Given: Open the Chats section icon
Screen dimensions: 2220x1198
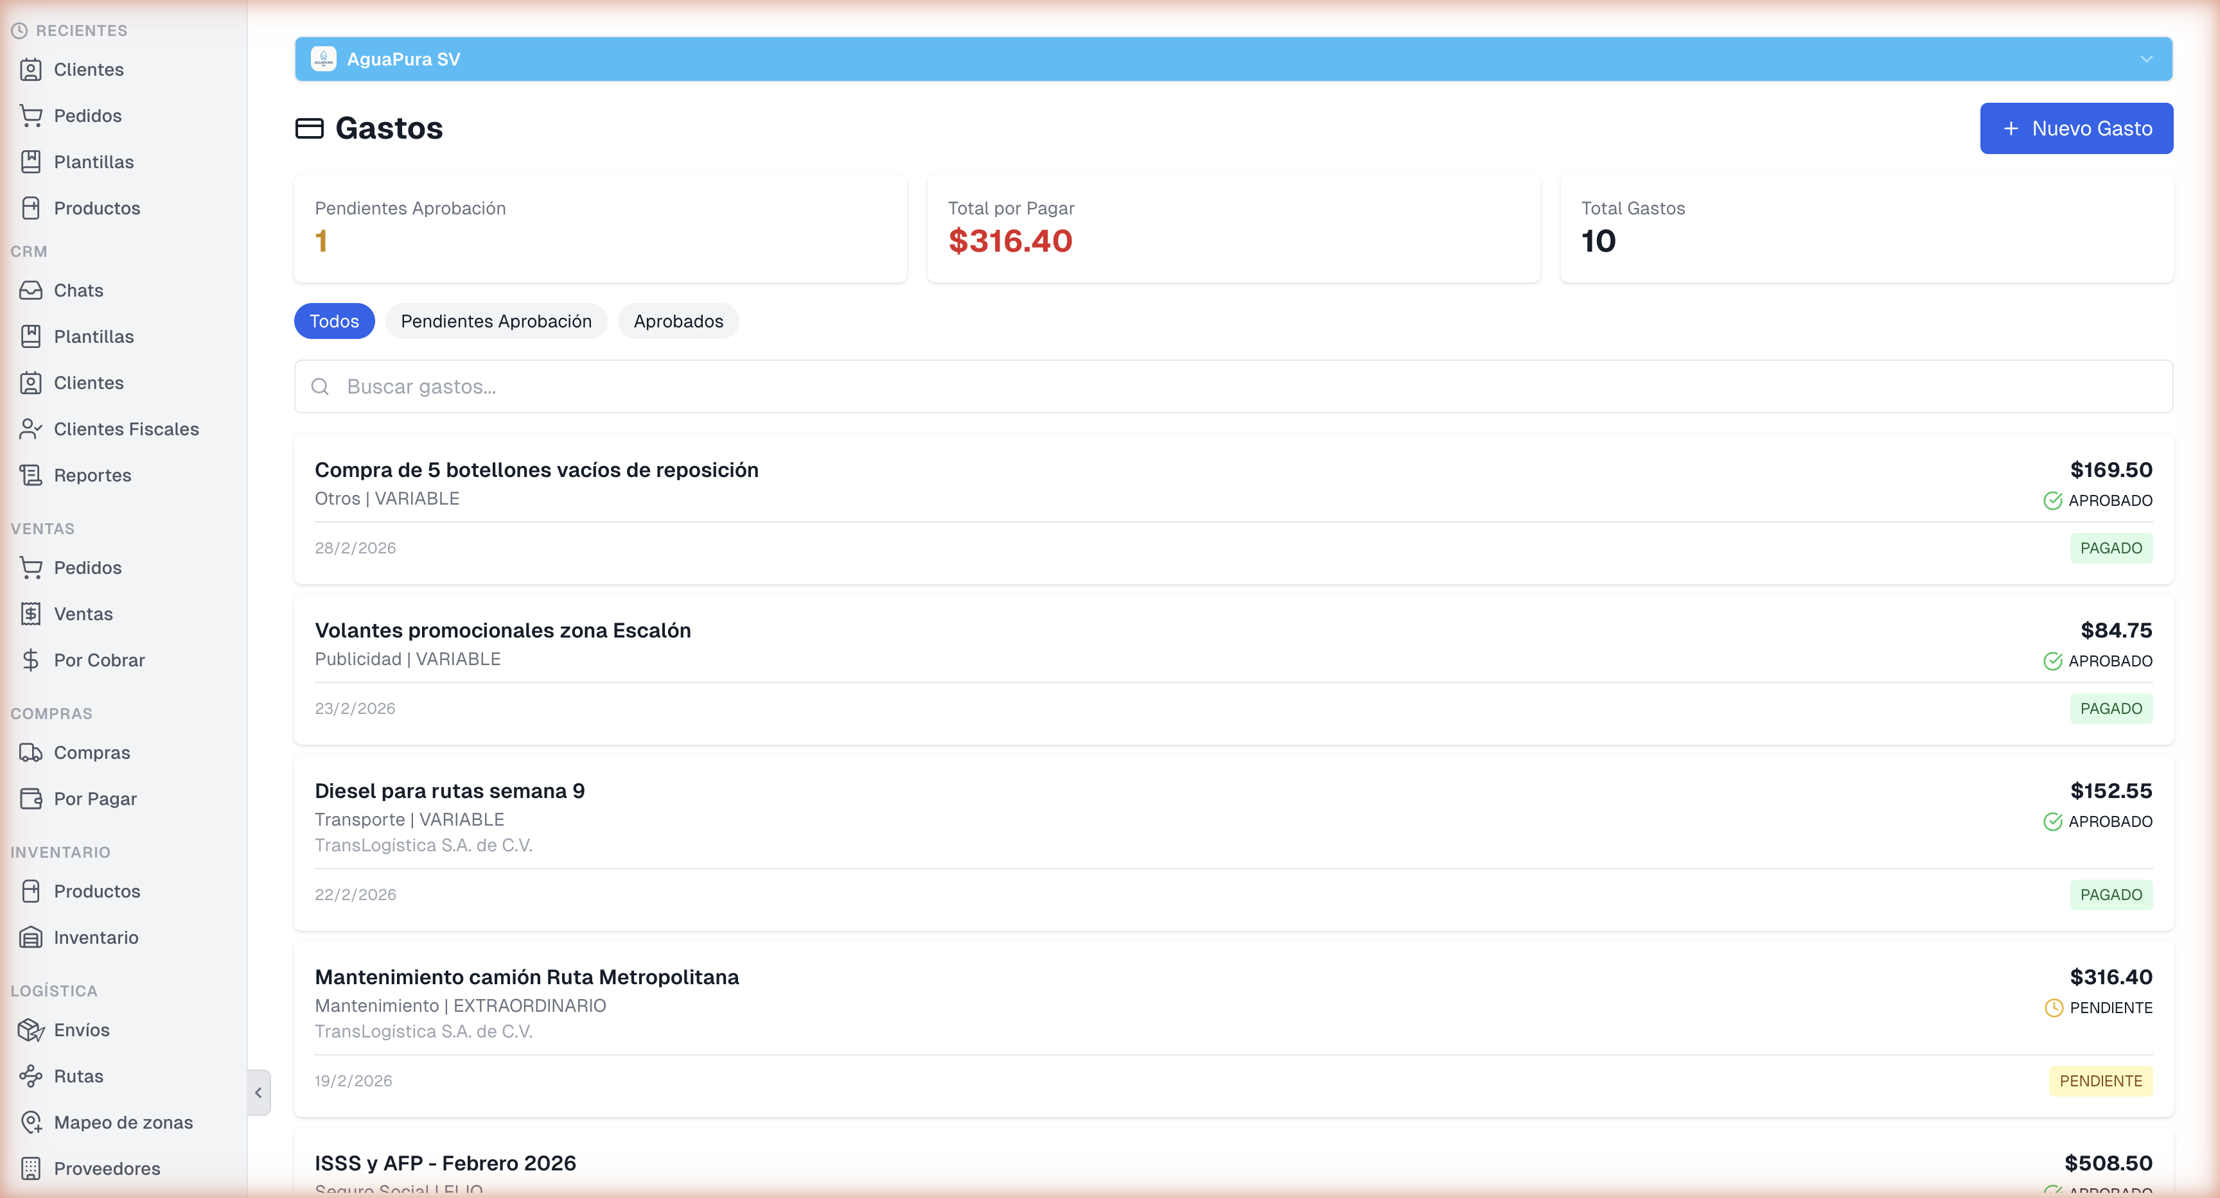Looking at the screenshot, I should click(x=31, y=290).
